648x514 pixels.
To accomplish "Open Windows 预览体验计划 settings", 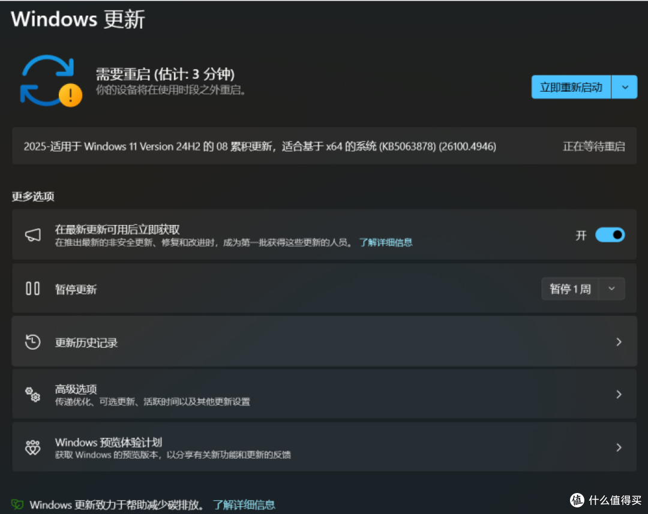I will [324, 447].
